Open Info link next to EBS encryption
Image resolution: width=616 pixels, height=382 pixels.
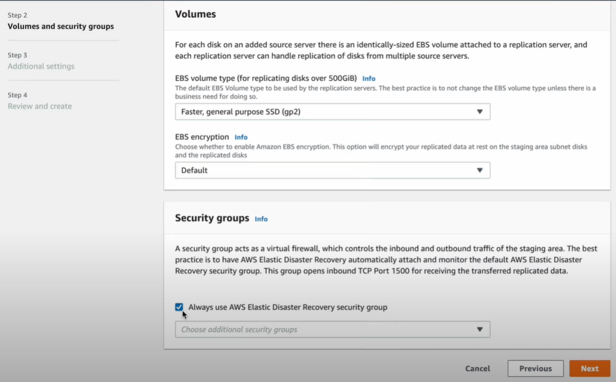[x=241, y=137]
